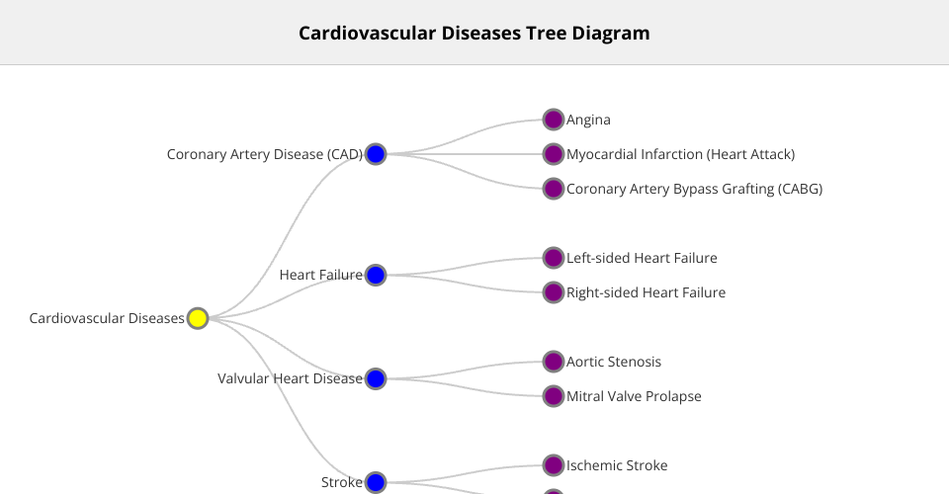
Task: Click the Cardiovascular Diseases Tree Diagram title
Action: coord(474,33)
